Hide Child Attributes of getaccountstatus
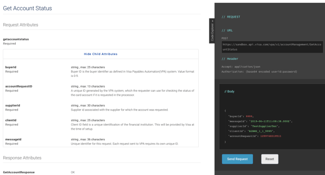Image resolution: width=325 pixels, height=175 pixels. 101,54
